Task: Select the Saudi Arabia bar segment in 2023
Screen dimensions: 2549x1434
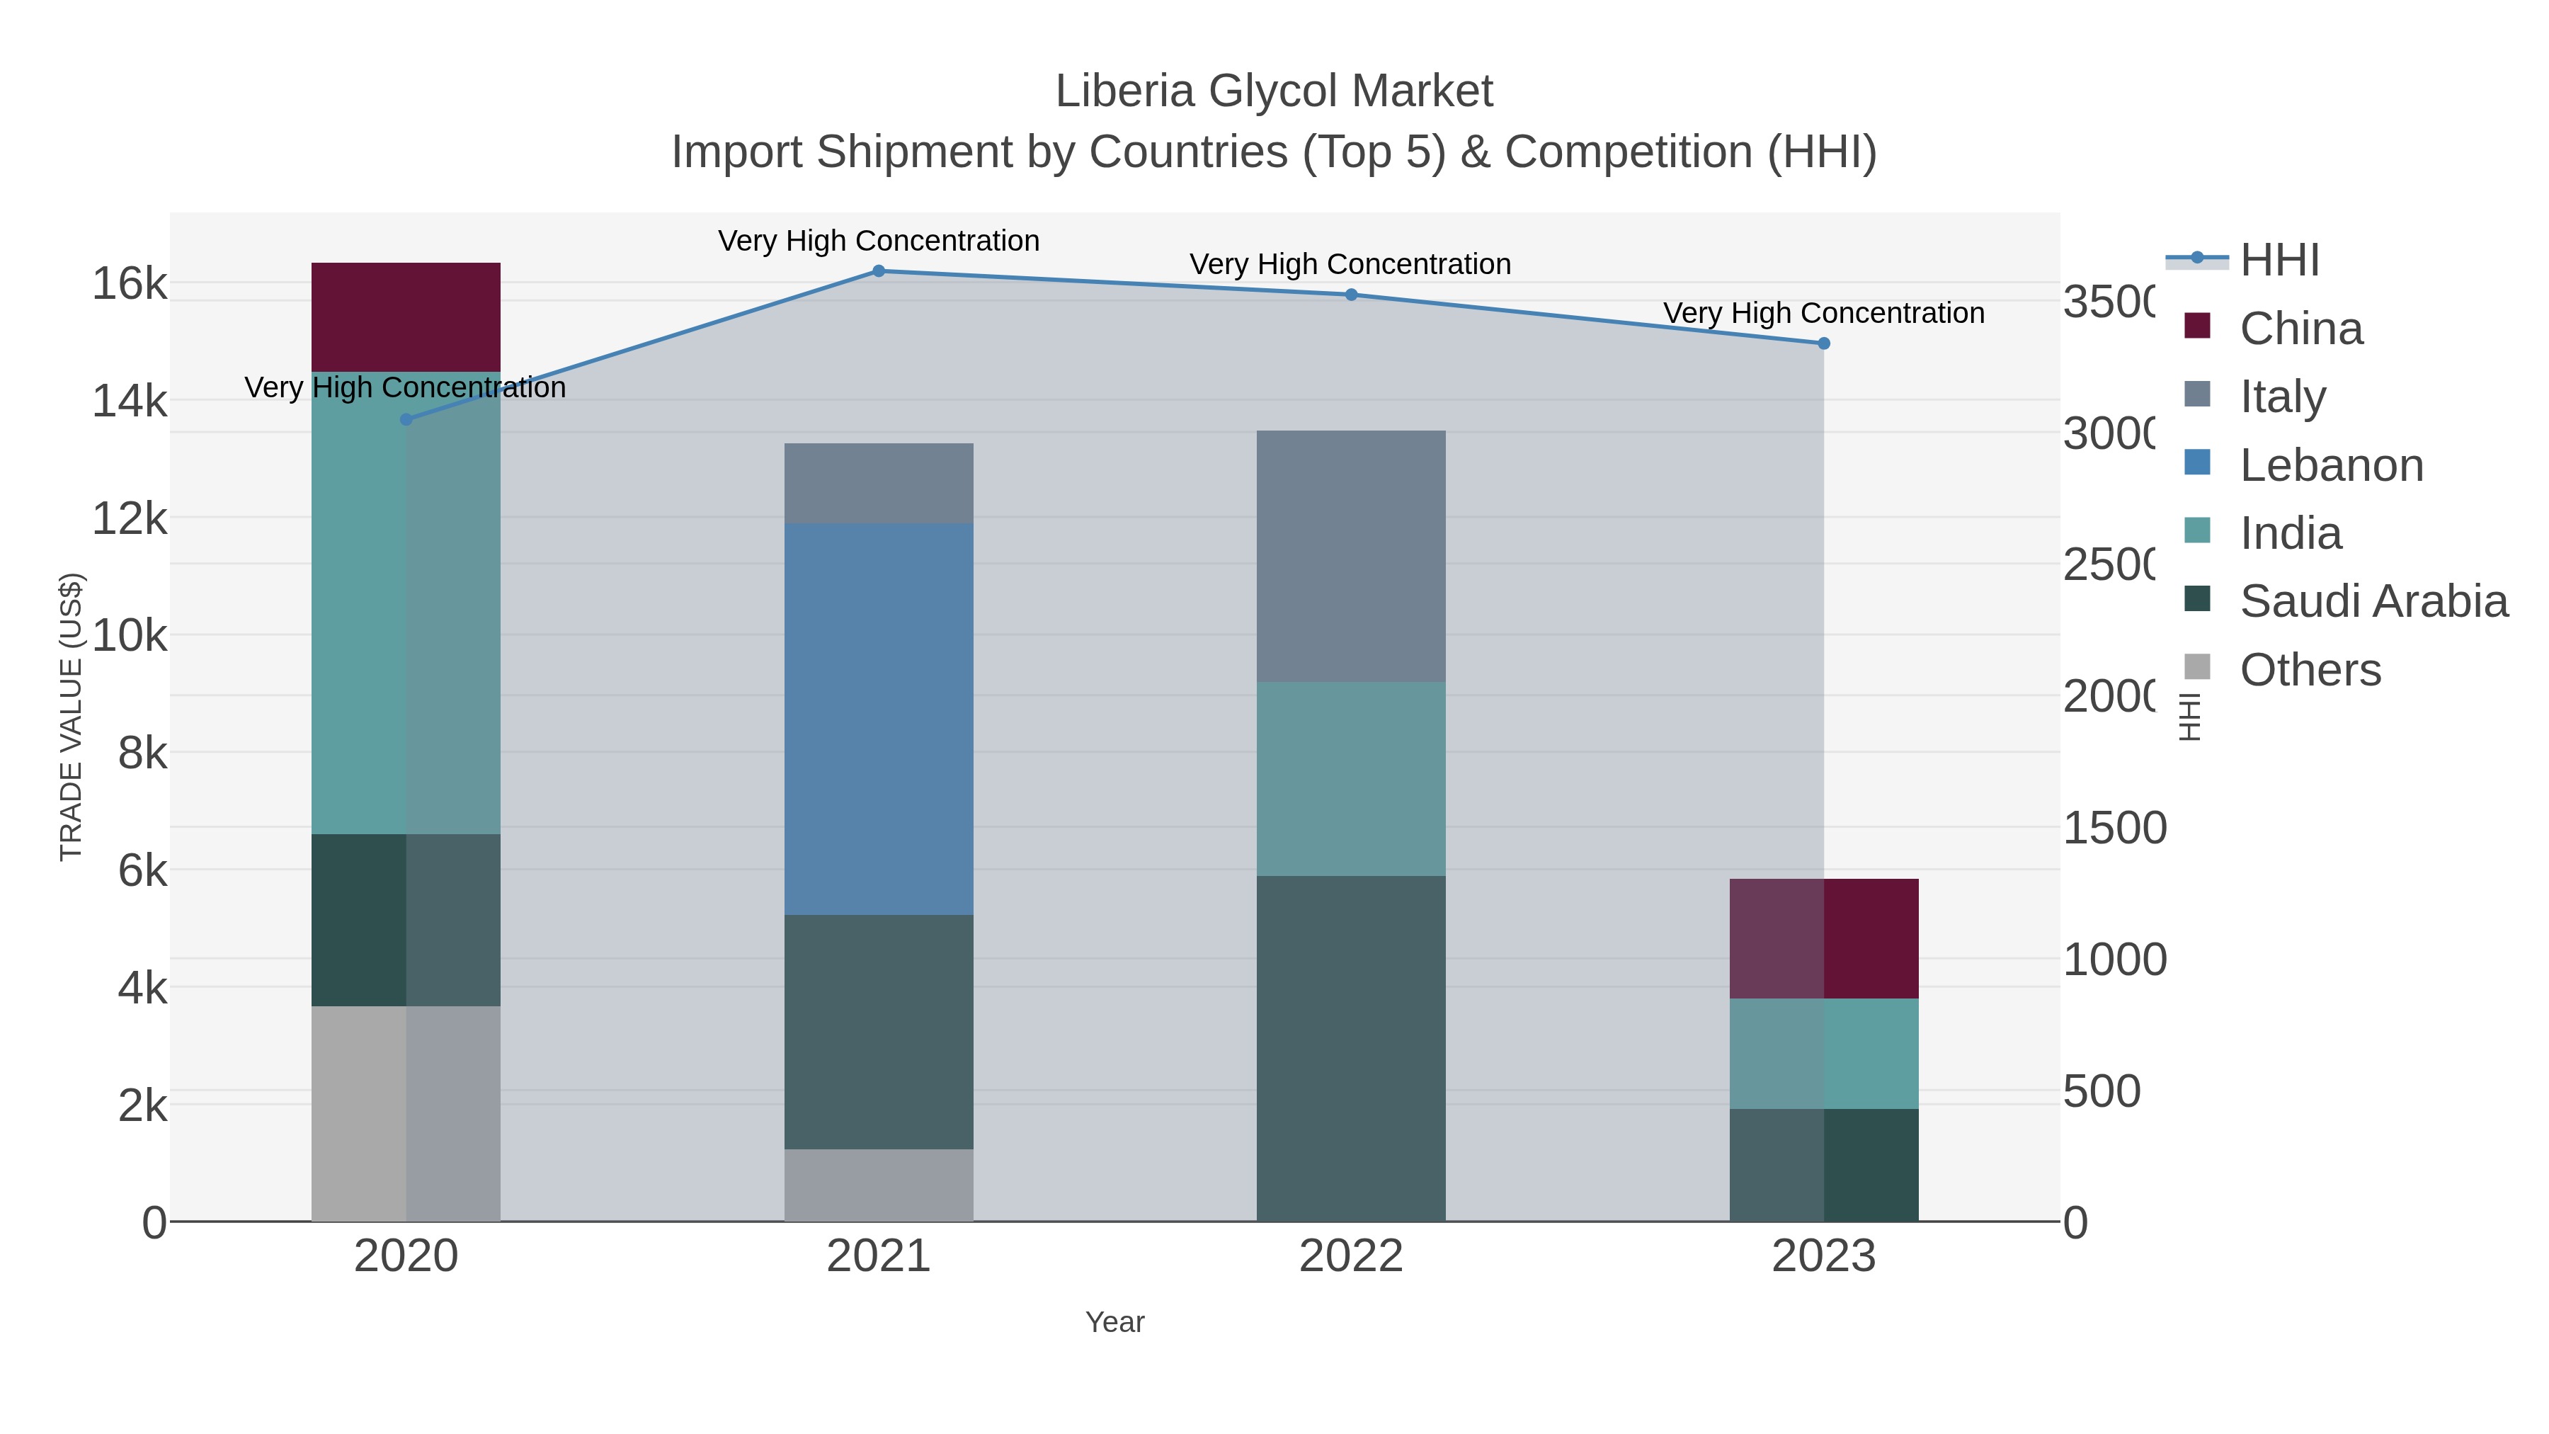Action: pyautogui.click(x=1824, y=1166)
